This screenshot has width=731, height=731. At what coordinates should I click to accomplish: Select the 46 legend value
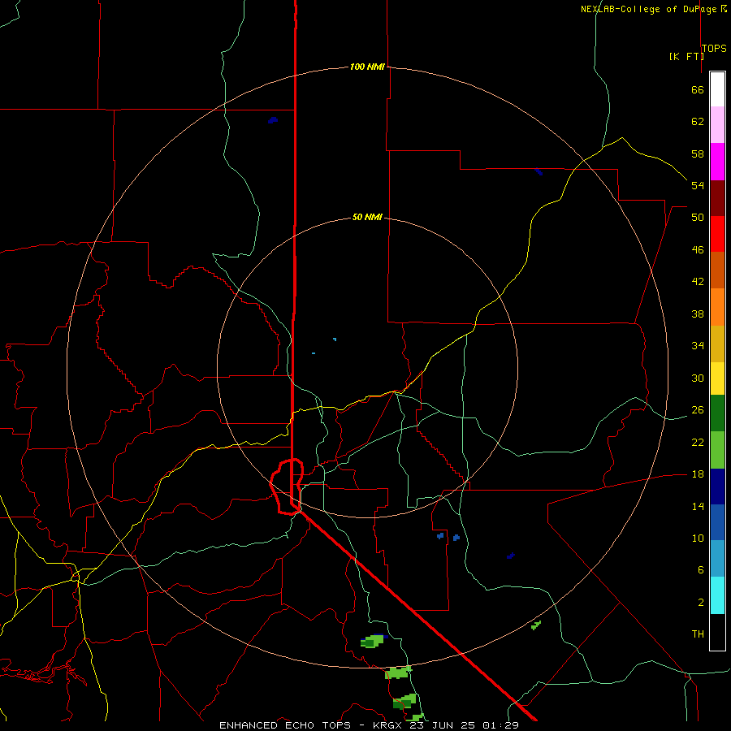(698, 250)
